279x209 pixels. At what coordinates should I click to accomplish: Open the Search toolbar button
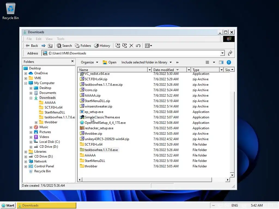pyautogui.click(x=64, y=46)
